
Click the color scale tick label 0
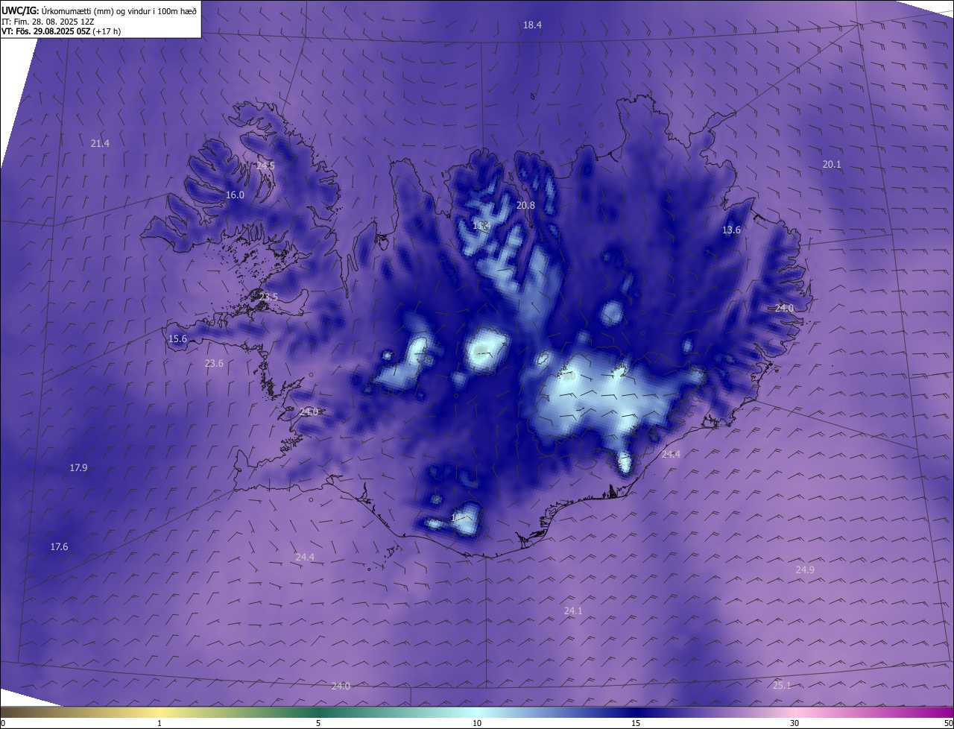[x=3, y=724]
